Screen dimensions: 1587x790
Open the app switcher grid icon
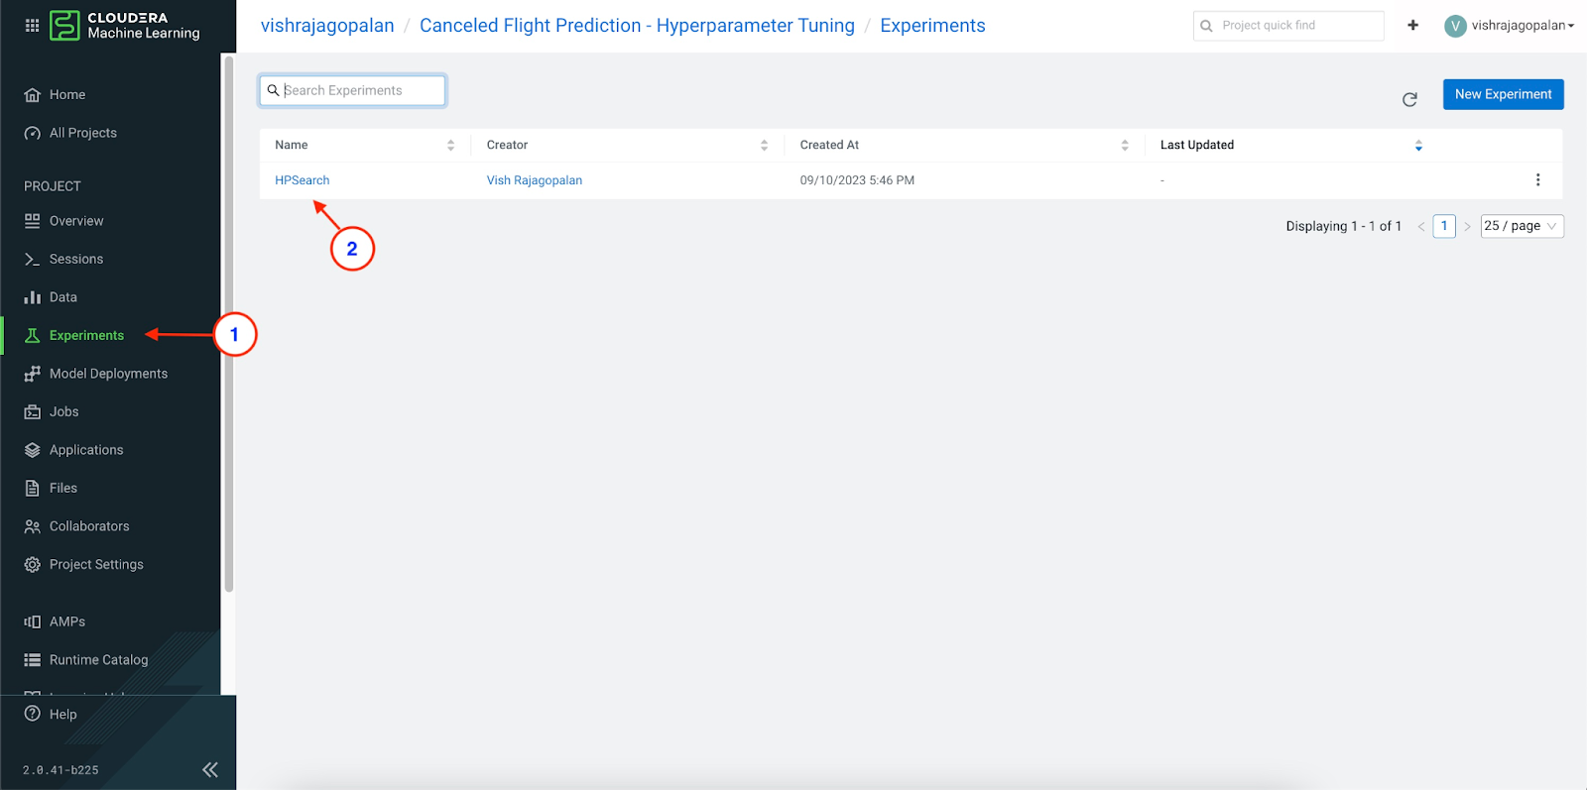tap(32, 26)
